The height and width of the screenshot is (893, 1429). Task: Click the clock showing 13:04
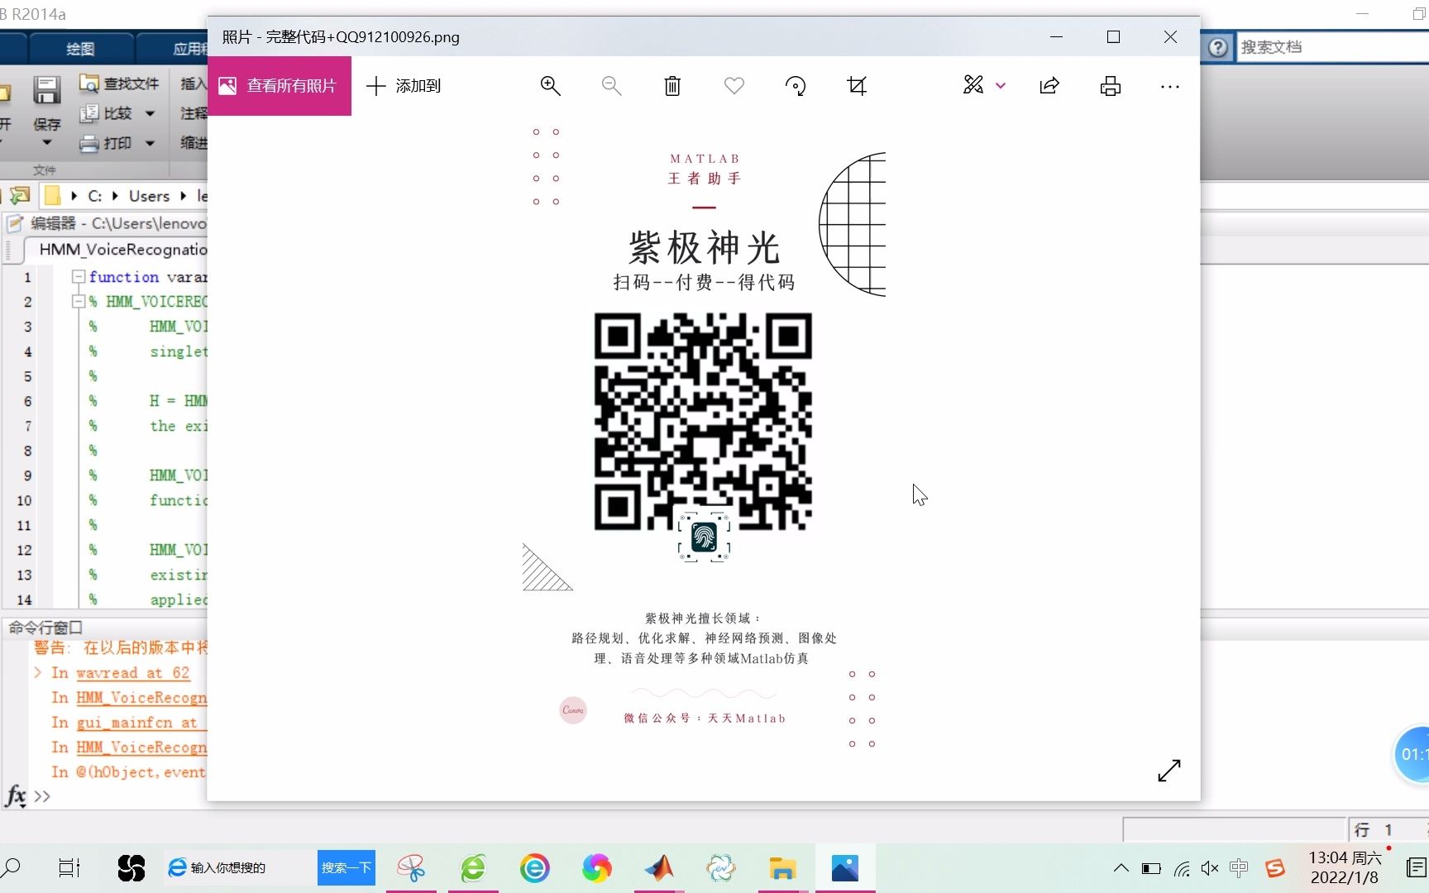[1345, 867]
